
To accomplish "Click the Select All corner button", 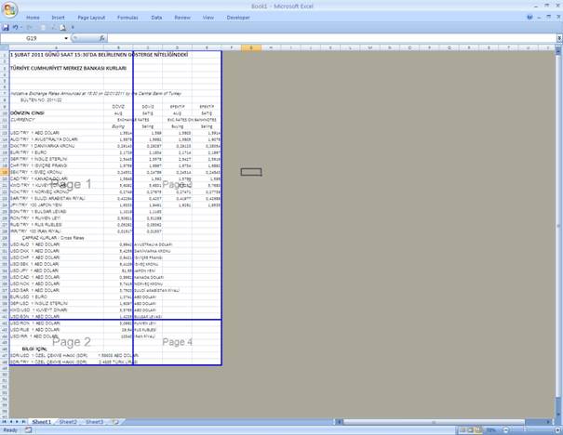I will coord(5,47).
